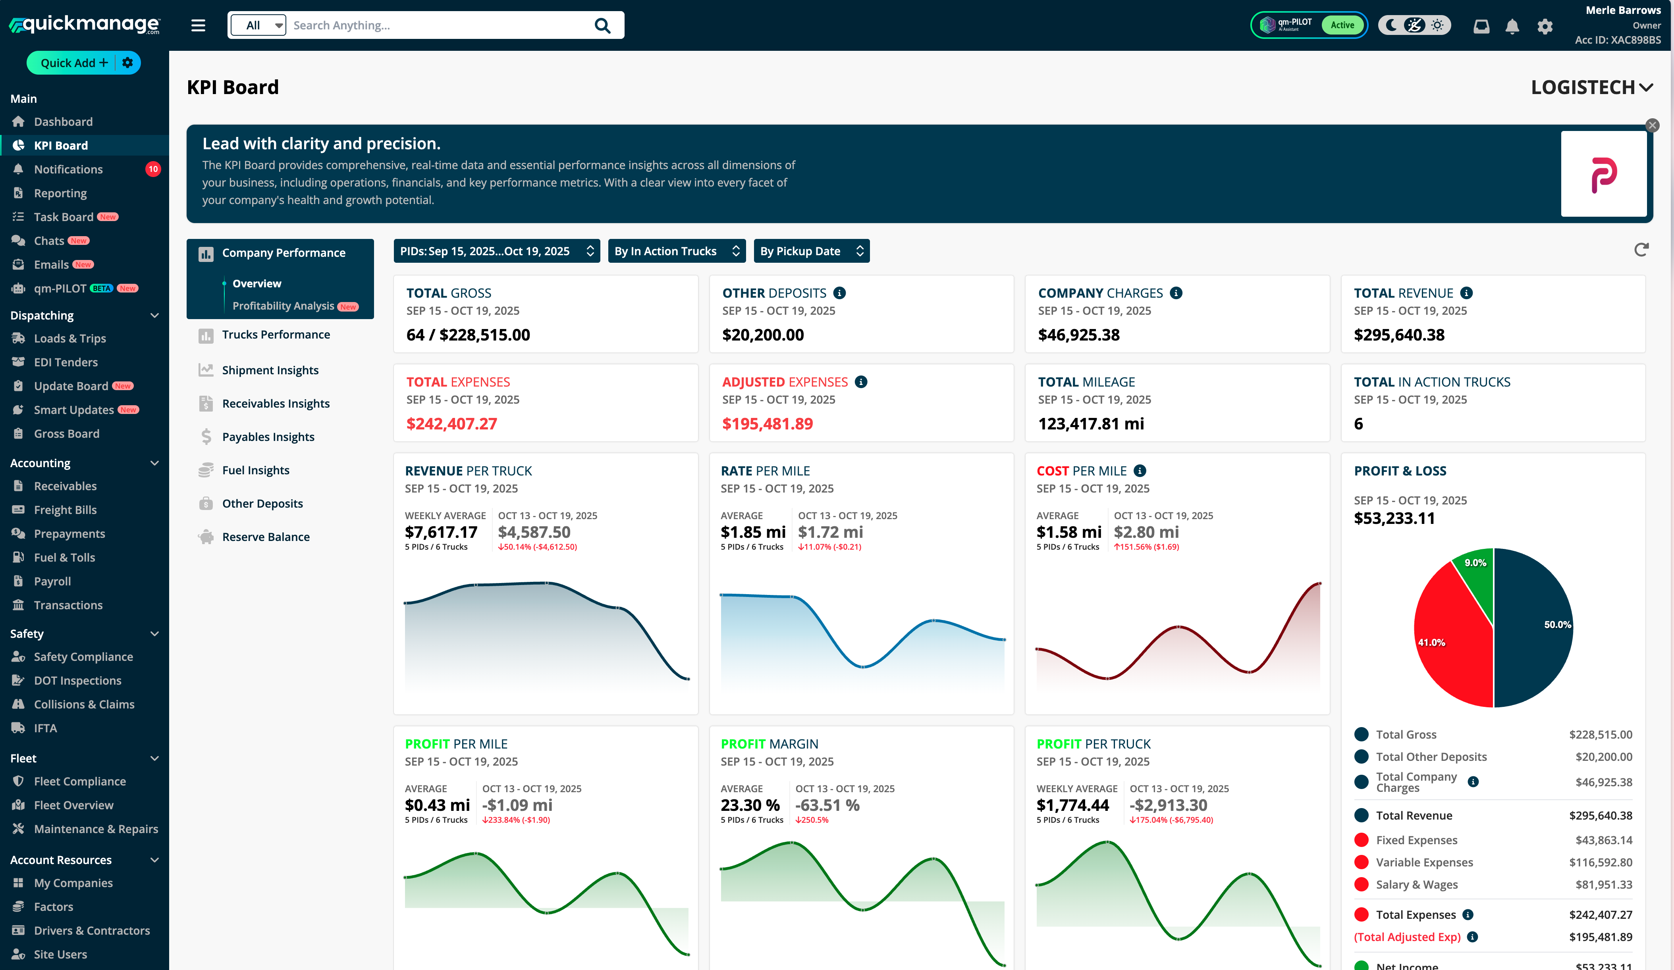Click Quick Add gear settings icon
The height and width of the screenshot is (970, 1674).
pyautogui.click(x=128, y=62)
